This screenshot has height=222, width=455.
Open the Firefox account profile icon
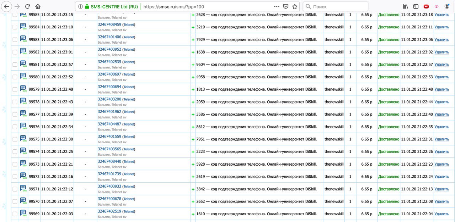pos(447,6)
